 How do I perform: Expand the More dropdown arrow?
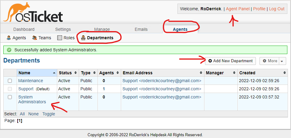282,61
